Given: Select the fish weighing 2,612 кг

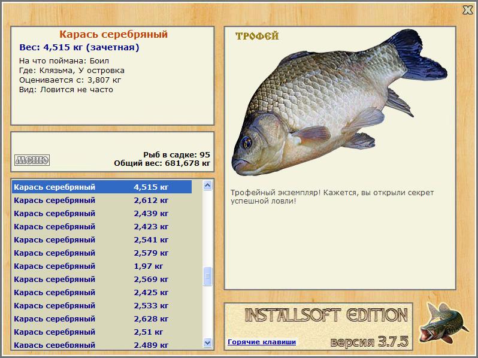Looking at the screenshot, I should (102, 200).
